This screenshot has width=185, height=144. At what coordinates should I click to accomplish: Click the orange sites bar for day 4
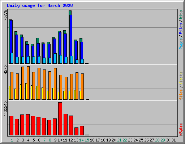pos(28,83)
